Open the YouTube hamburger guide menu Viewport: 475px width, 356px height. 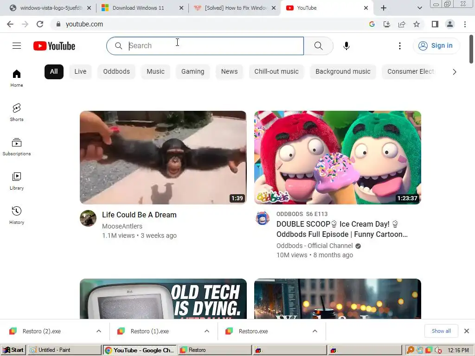point(17,46)
